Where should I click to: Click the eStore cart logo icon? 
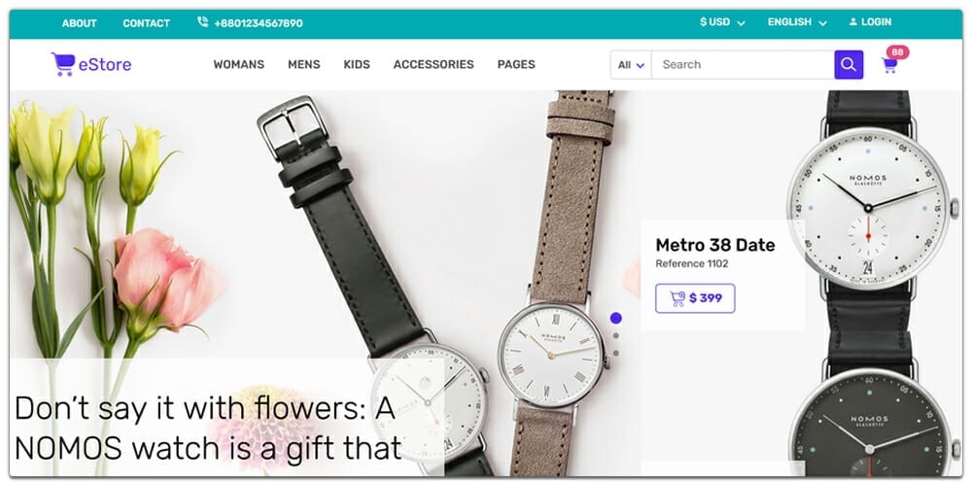(x=63, y=64)
